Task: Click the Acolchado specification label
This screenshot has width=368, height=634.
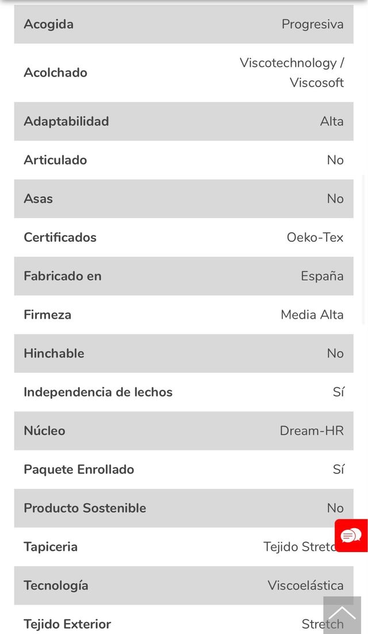Action: pos(55,72)
